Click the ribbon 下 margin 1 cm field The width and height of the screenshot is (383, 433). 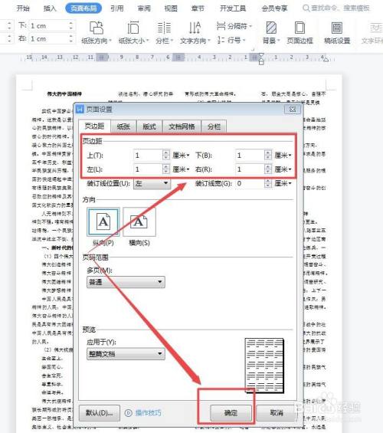click(49, 26)
